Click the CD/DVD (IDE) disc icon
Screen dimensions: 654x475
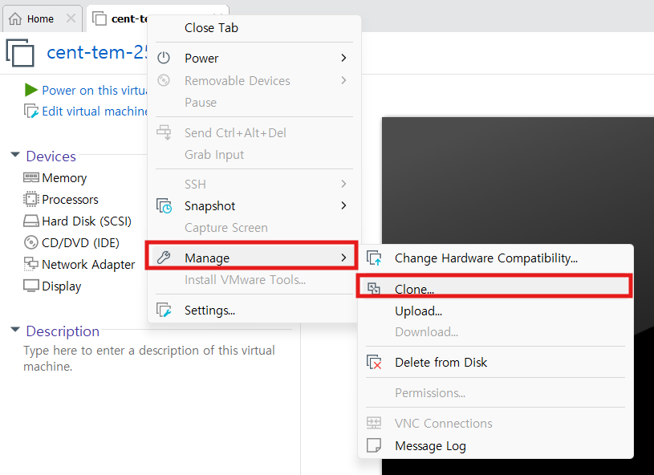[x=31, y=242]
